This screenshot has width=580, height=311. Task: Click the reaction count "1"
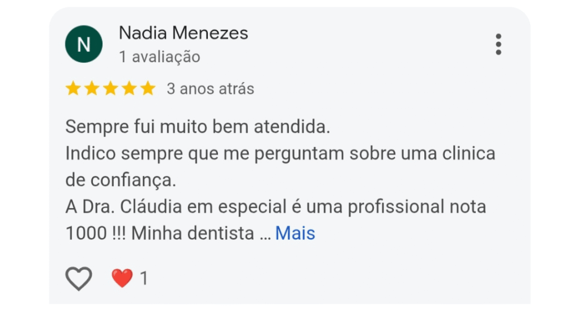coord(144,278)
